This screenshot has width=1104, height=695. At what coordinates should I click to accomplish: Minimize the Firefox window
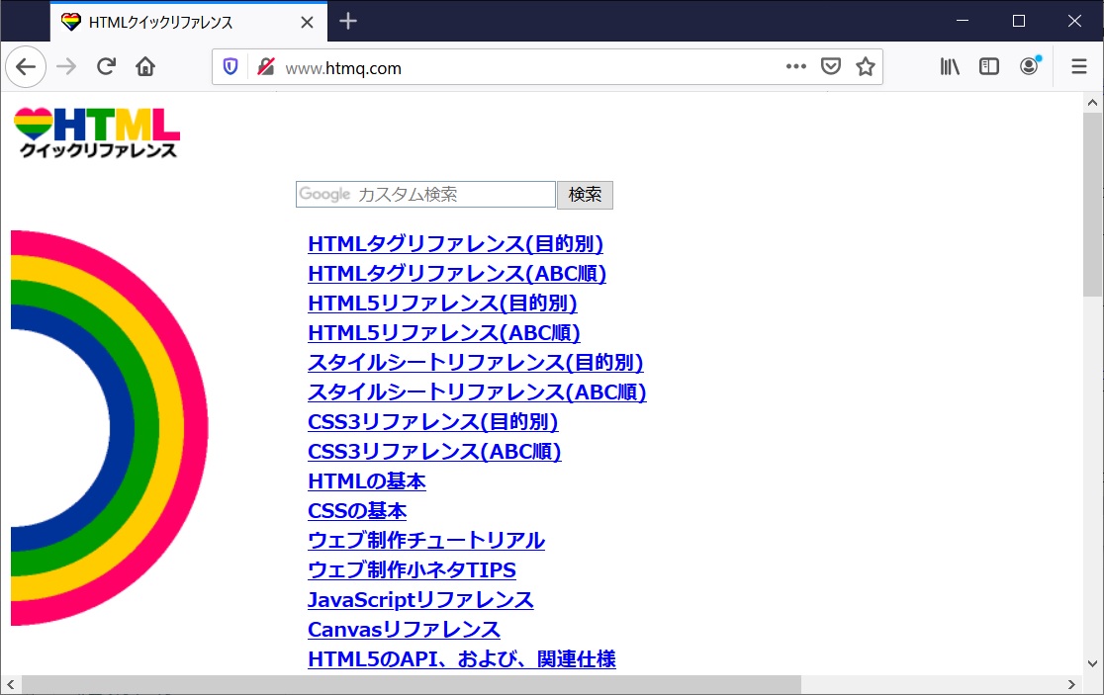(963, 21)
